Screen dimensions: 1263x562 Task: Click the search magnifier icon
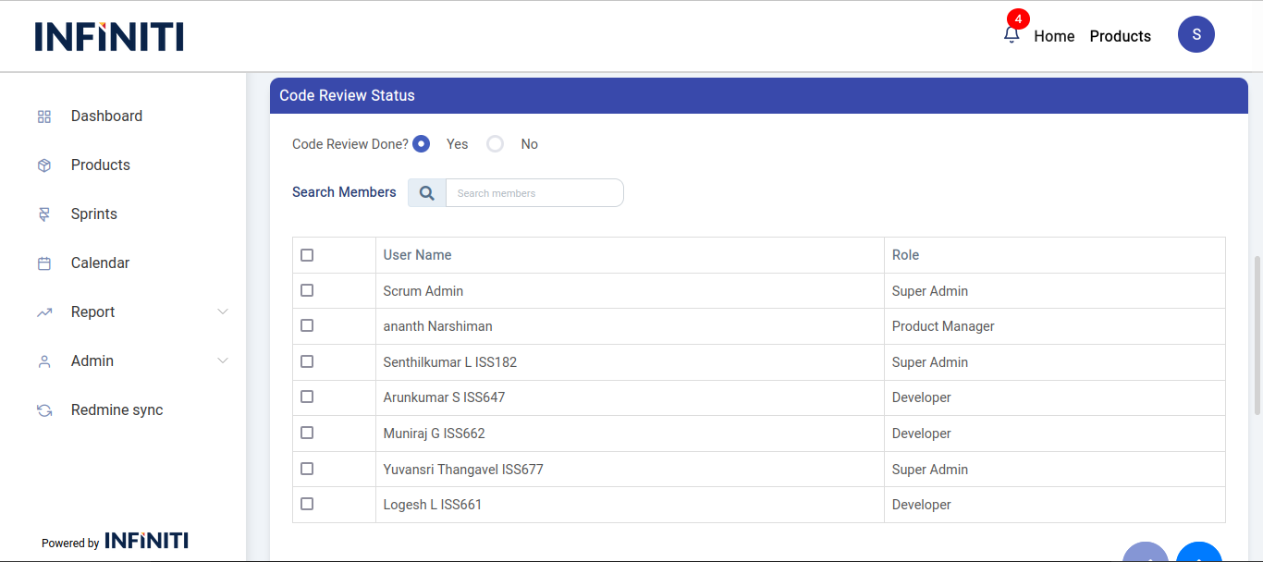click(x=427, y=193)
